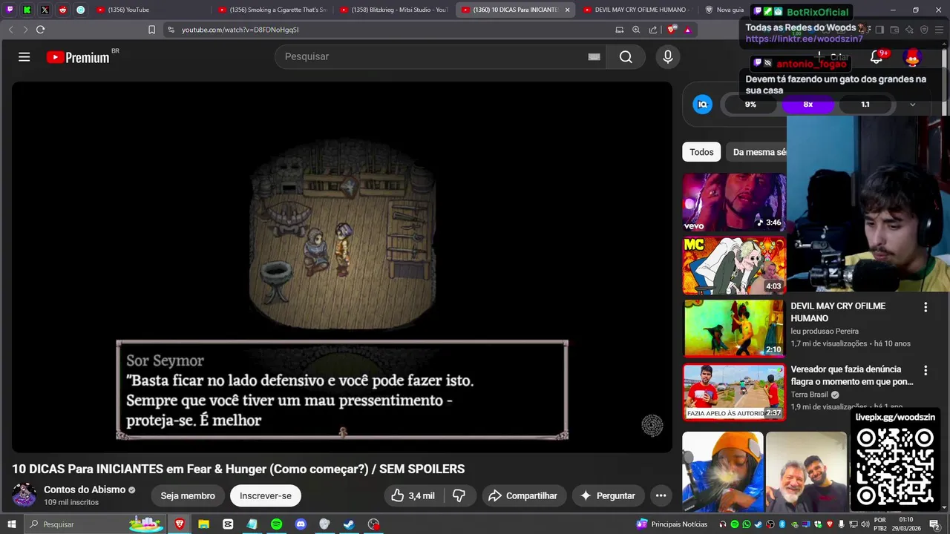
Task: Click the 8x speed pill
Action: click(807, 105)
